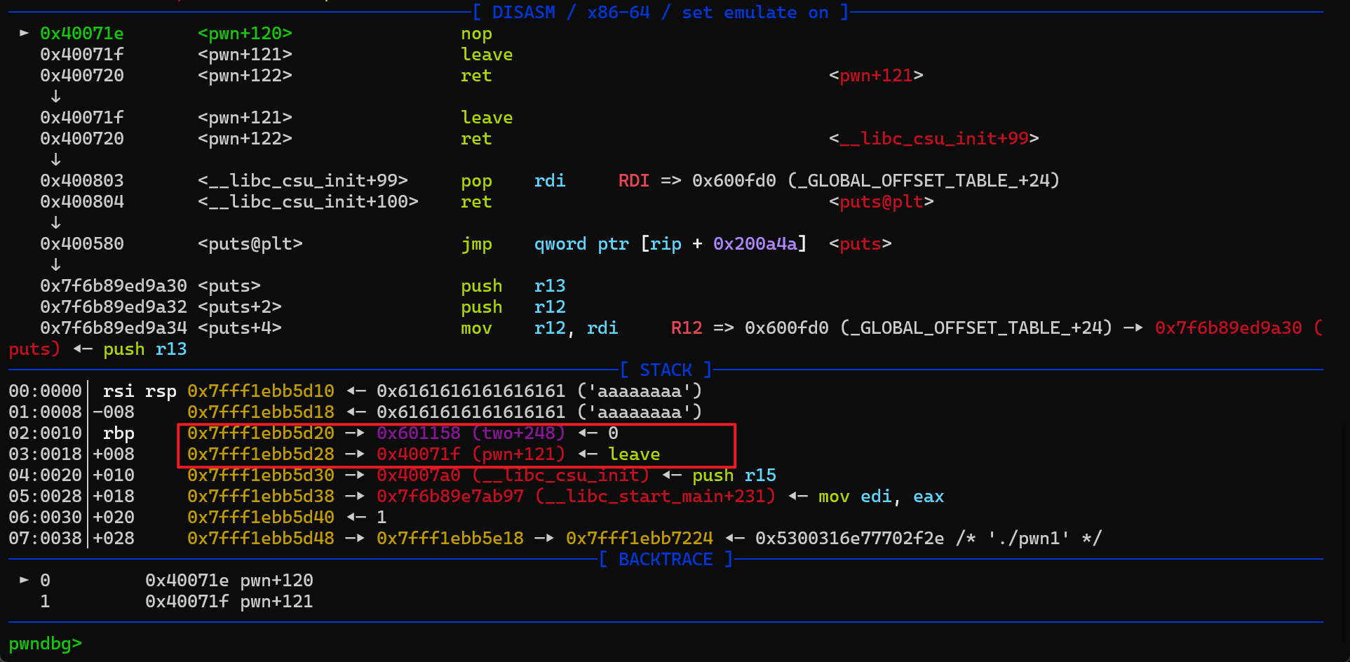The width and height of the screenshot is (1350, 662).
Task: Click the 0x7f6b89ed9a30 address on the puts line
Action: (114, 286)
